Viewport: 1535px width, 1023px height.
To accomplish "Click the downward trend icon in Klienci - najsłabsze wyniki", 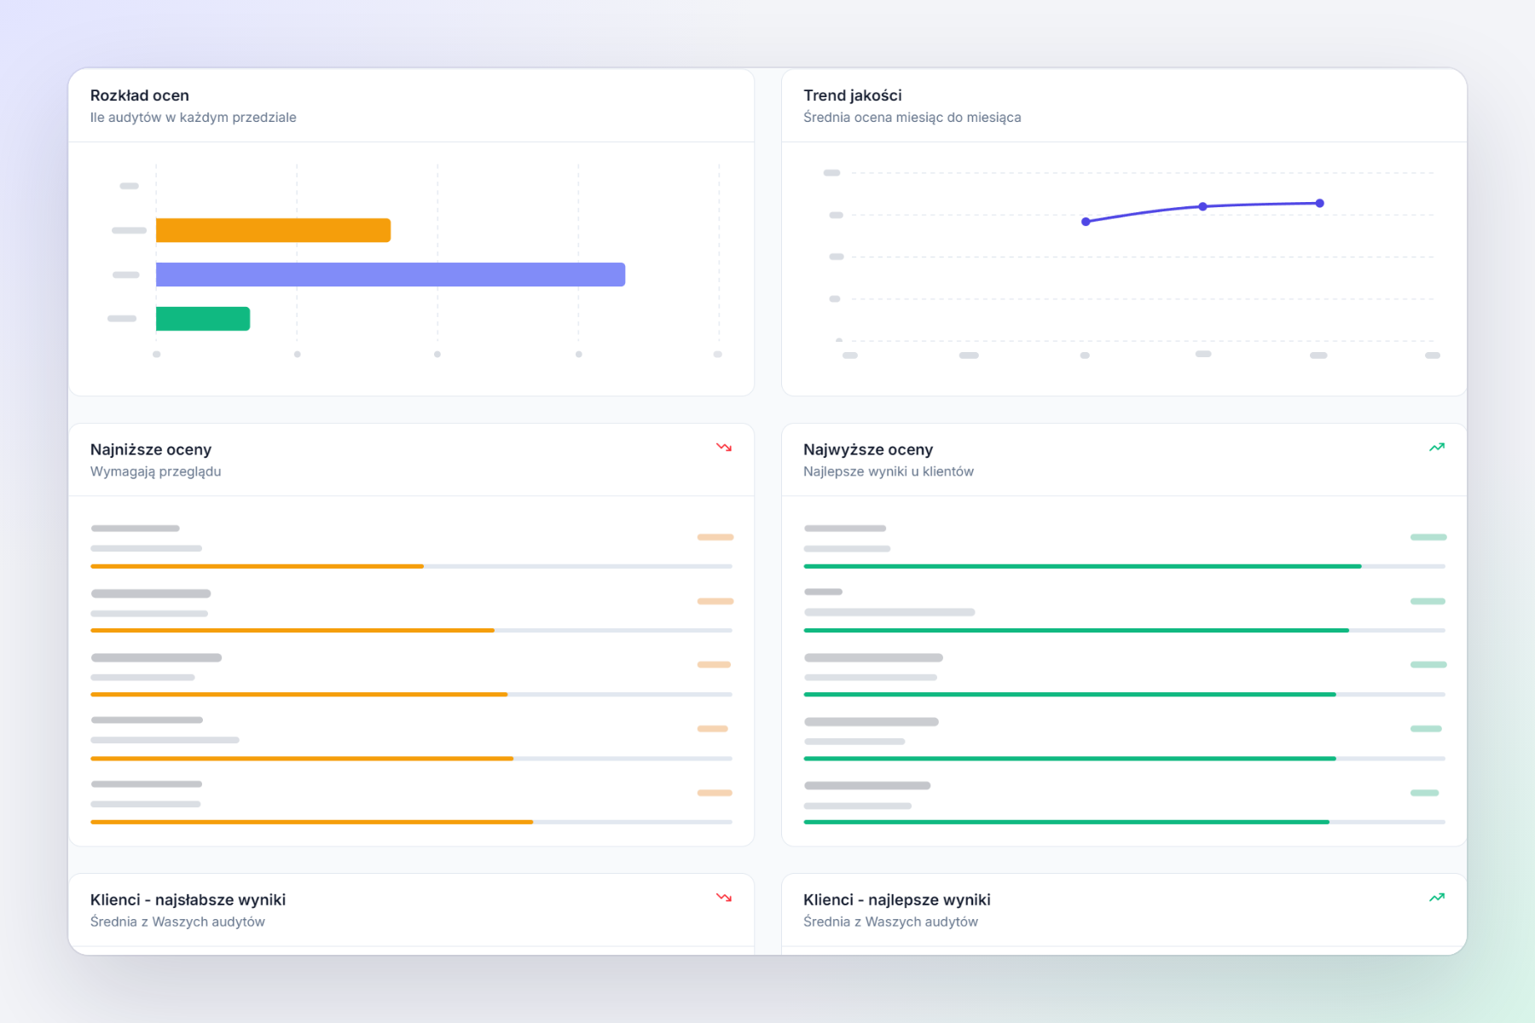I will [724, 898].
